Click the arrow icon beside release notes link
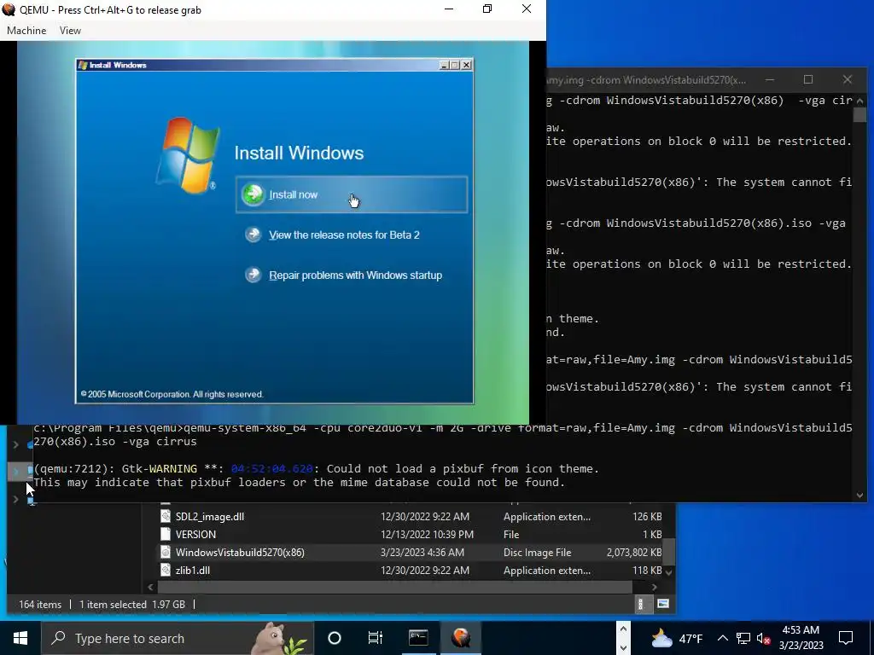 (253, 235)
